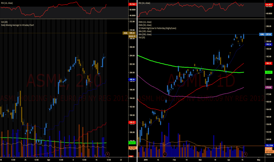This screenshot has width=274, height=162.
Task: Select Vol (20) indicator in left chart
Action: pos(4,22)
